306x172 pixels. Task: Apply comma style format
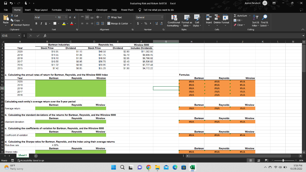point(151,23)
